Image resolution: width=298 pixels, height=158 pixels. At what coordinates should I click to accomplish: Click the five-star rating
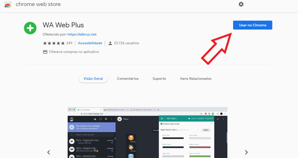(x=54, y=43)
